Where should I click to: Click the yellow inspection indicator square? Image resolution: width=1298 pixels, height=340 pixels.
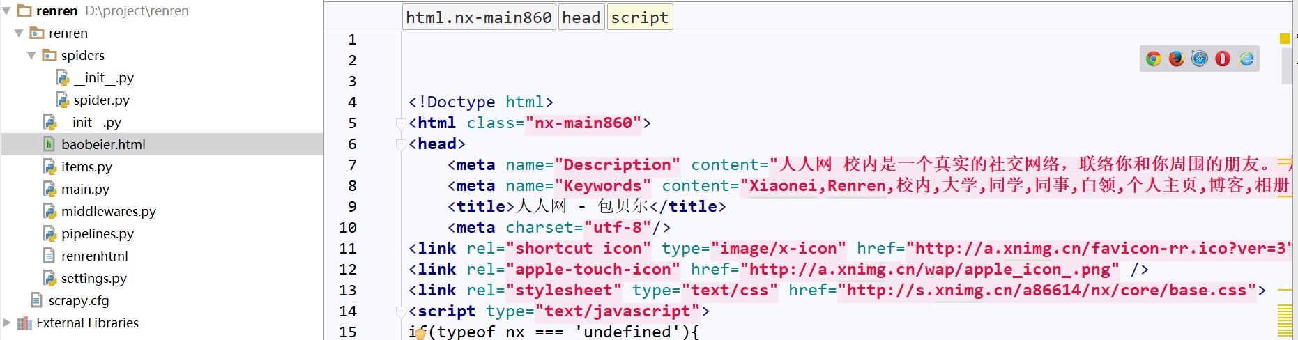1285,38
